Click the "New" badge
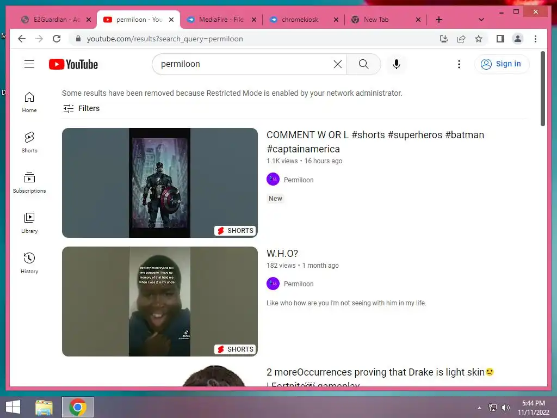This screenshot has height=418, width=557. coord(275,198)
